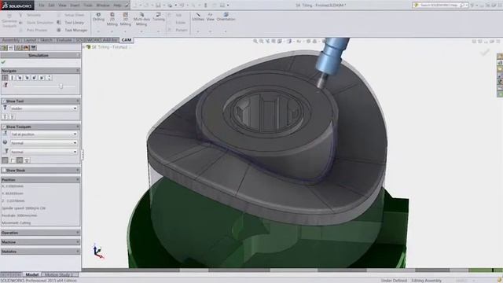Toggle the Show Tool checkbox
The height and width of the screenshot is (283, 503).
click(x=4, y=101)
